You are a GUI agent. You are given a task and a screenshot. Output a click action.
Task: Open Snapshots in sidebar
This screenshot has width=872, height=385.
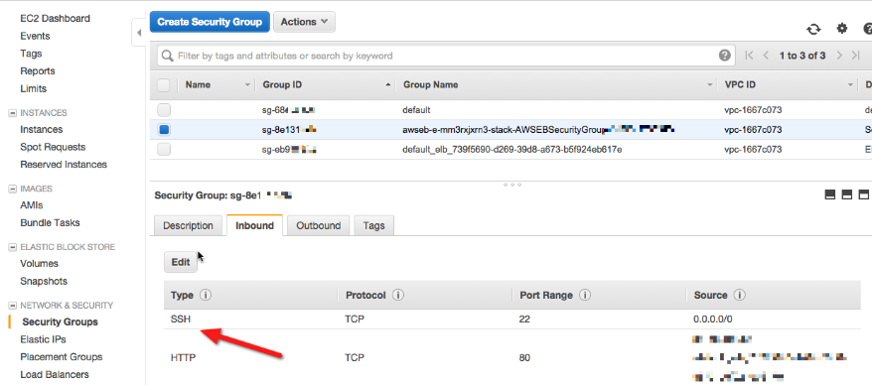pos(44,281)
